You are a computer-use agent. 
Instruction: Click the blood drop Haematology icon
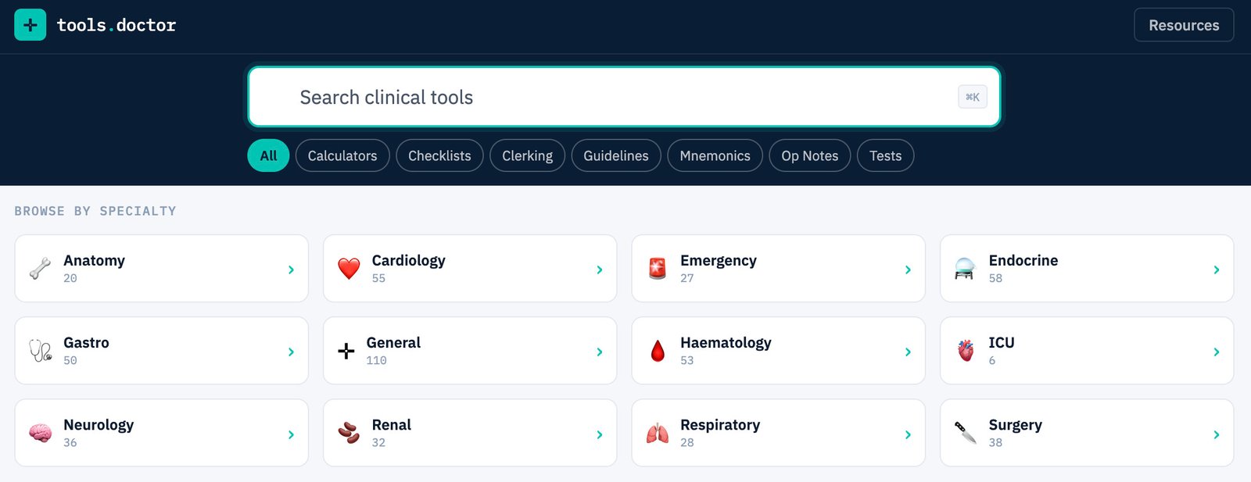coord(658,351)
